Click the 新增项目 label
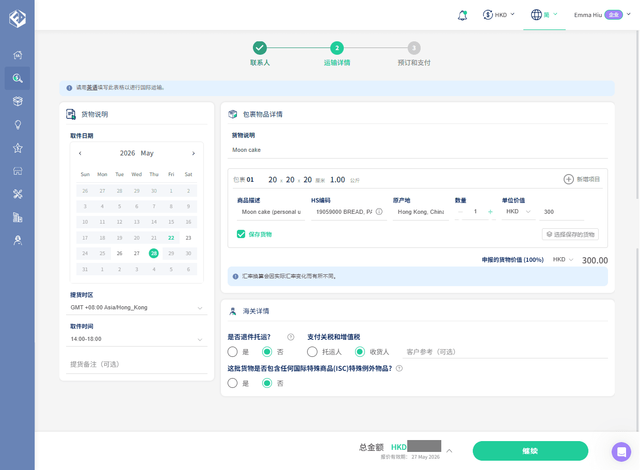The width and height of the screenshot is (640, 470). tap(588, 179)
